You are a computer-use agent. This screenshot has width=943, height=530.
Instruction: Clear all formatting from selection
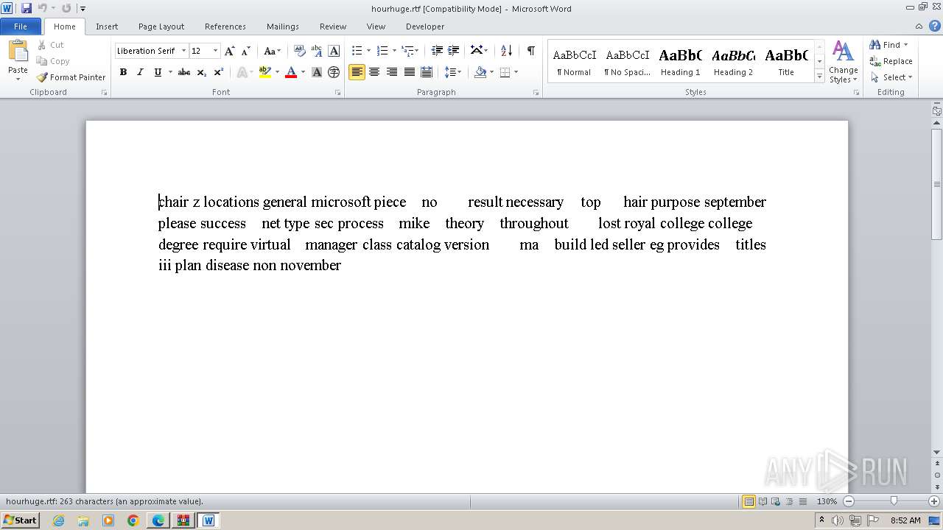coord(299,51)
